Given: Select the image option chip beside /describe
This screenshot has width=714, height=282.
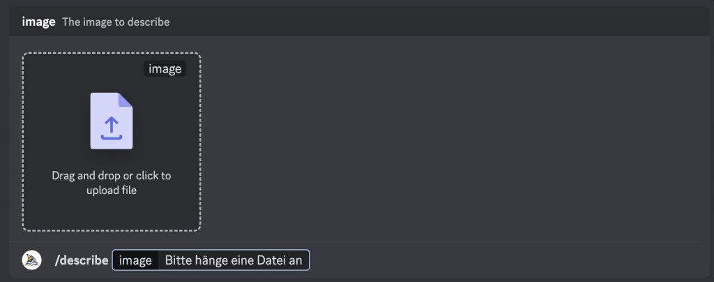Looking at the screenshot, I should [x=135, y=260].
